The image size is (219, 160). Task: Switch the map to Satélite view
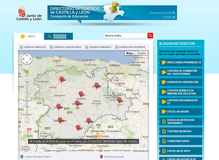tap(141, 53)
